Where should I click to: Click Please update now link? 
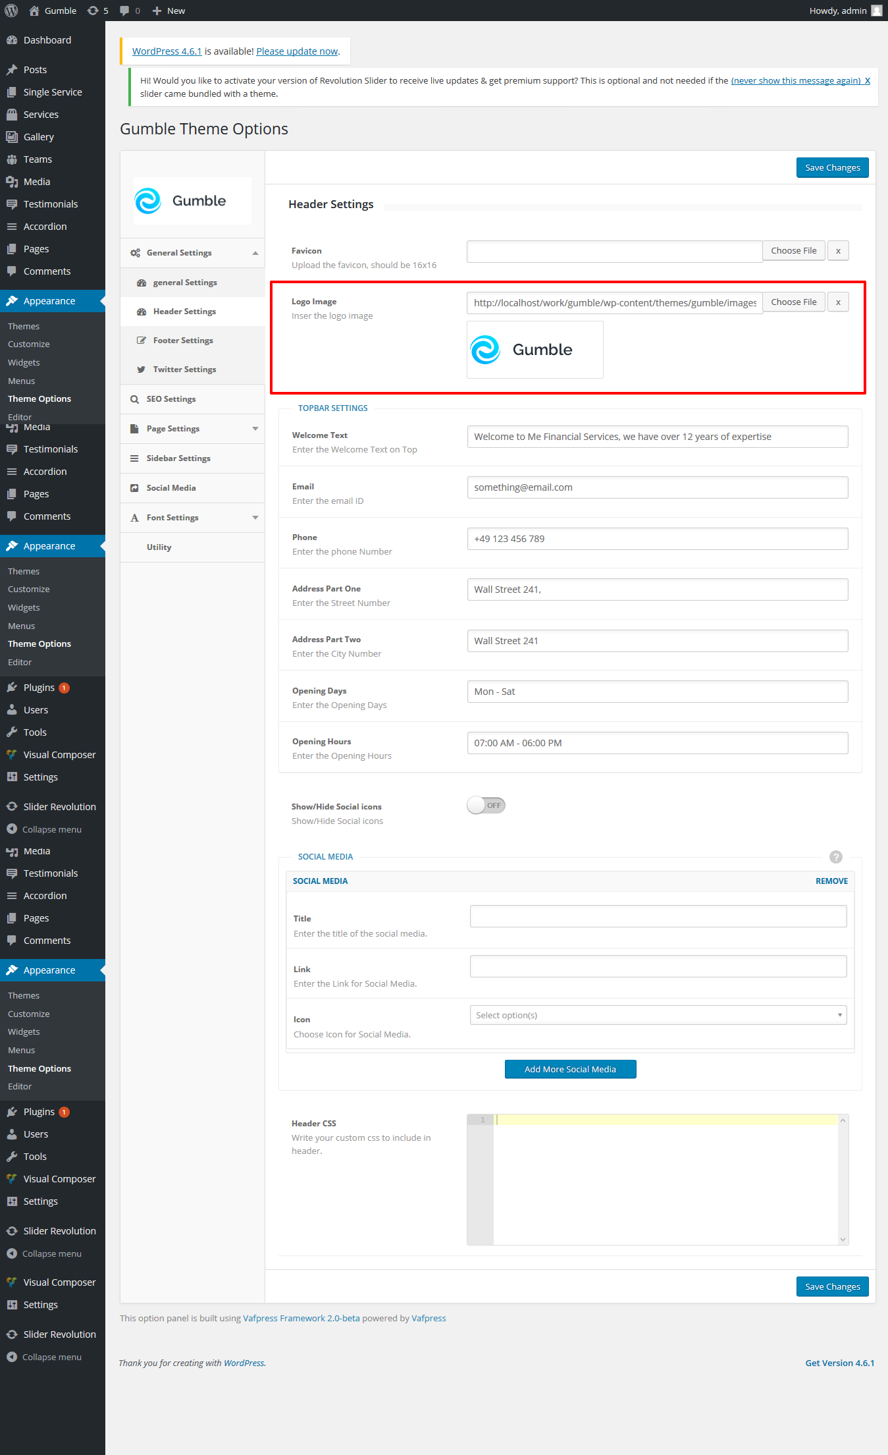pos(297,51)
